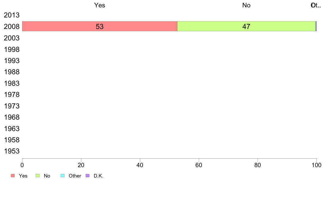This screenshot has width=324, height=201.
Task: Click the 2003 year label
Action: tap(11, 38)
